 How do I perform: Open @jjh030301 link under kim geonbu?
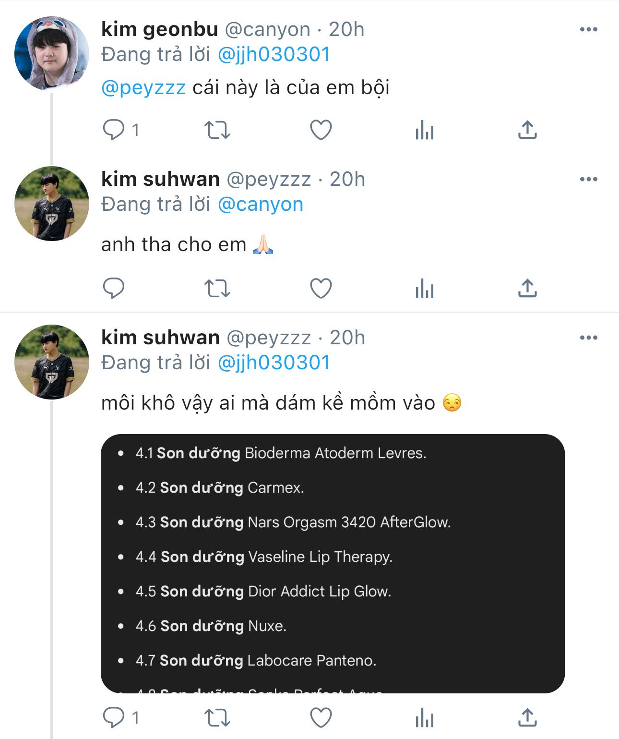coord(274,55)
